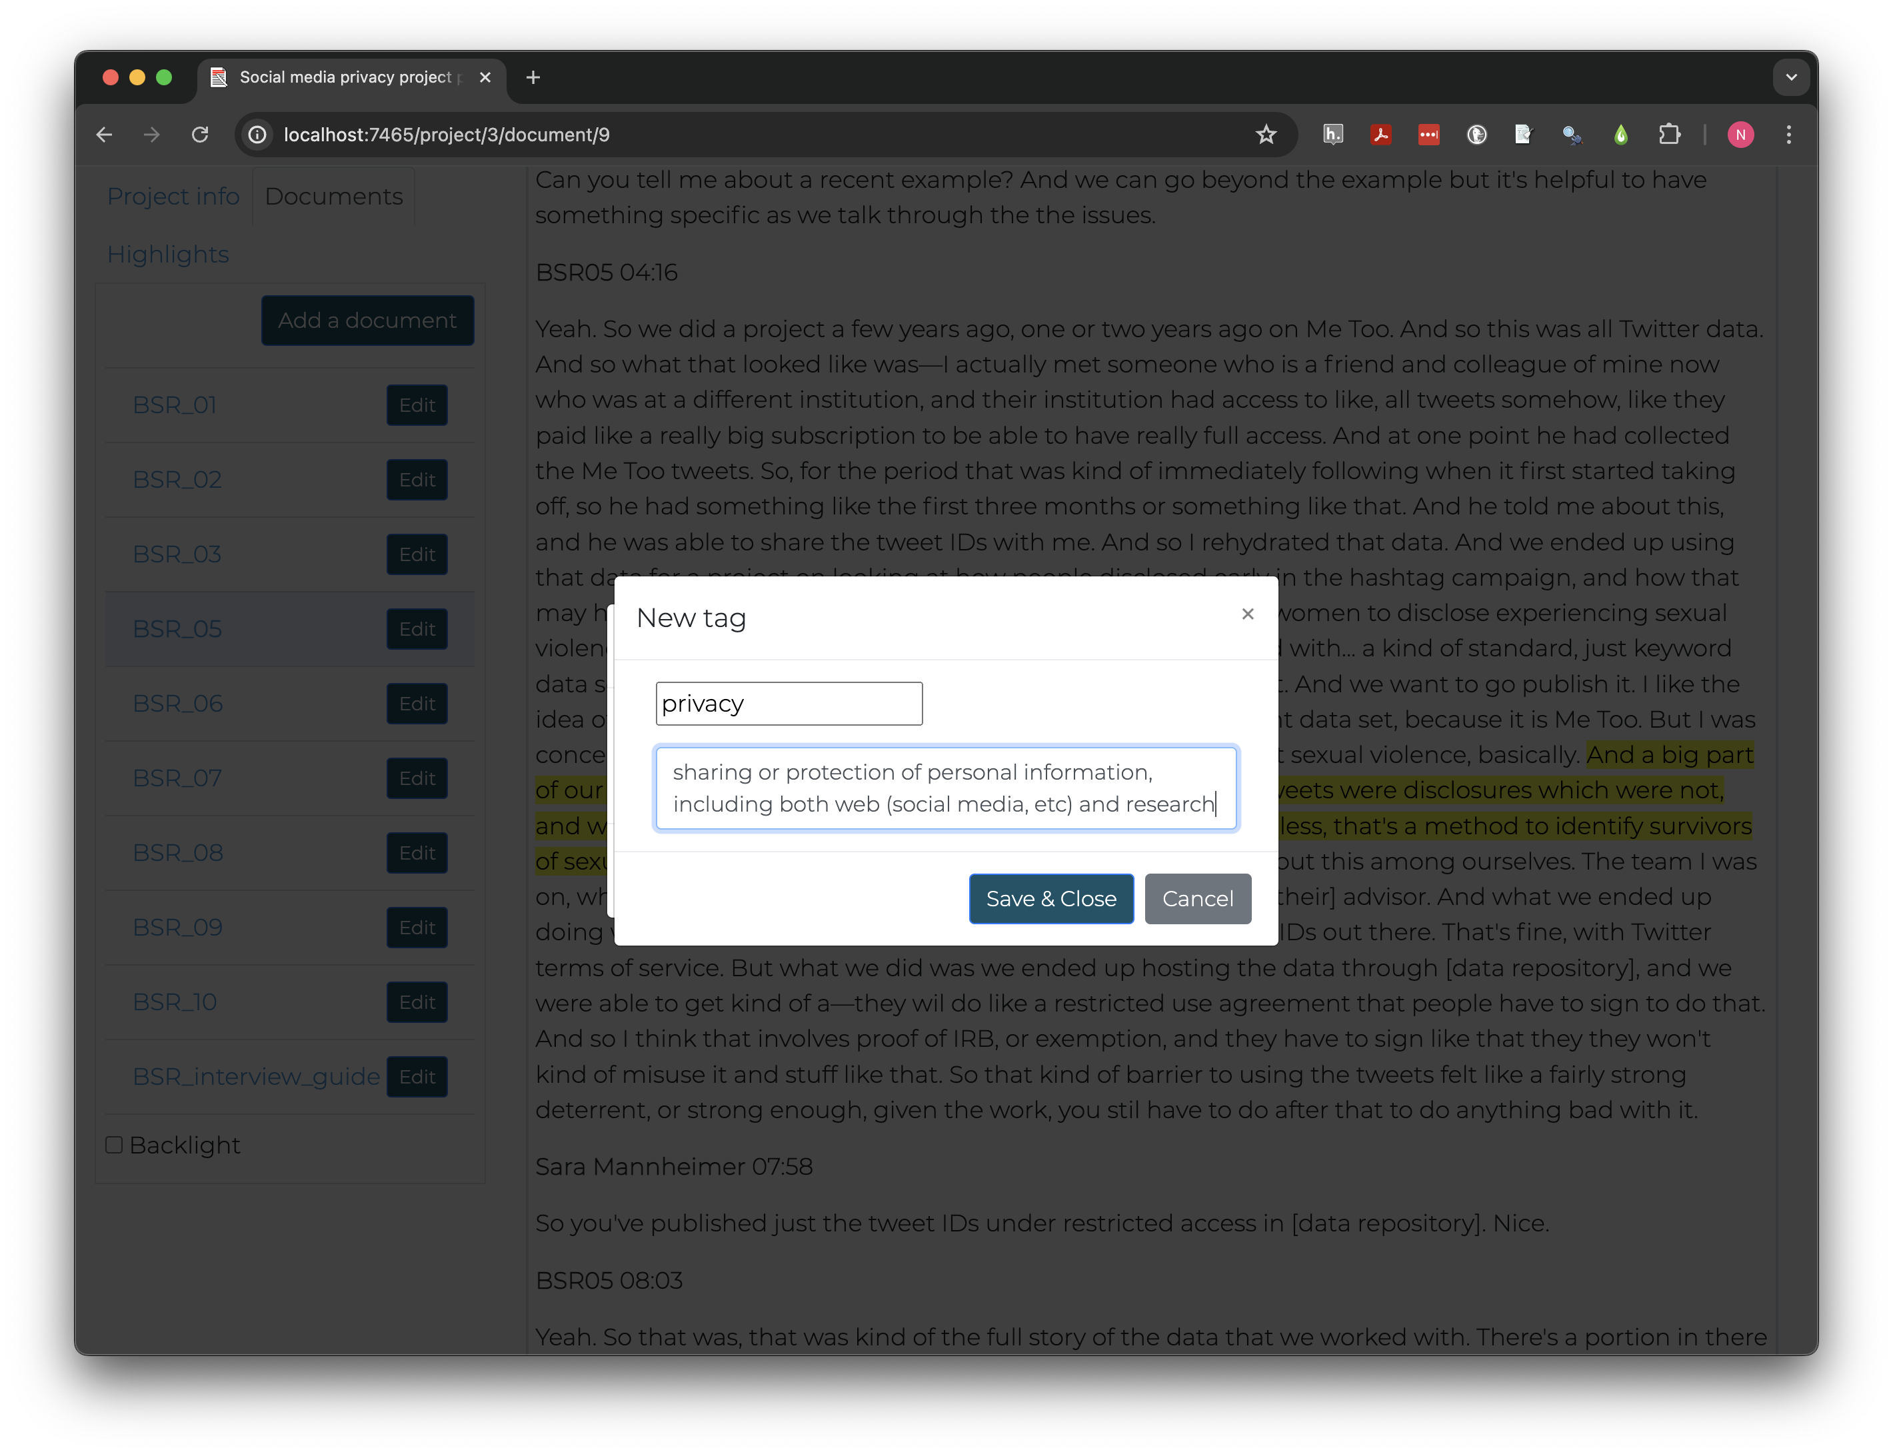Click the Zotero connector extension icon
This screenshot has height=1454, width=1893.
point(1522,135)
